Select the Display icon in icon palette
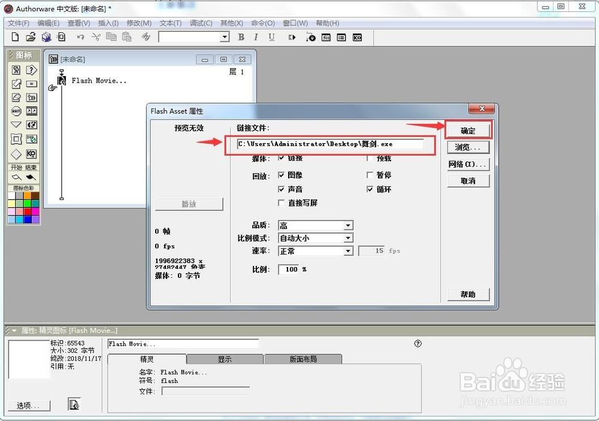The width and height of the screenshot is (599, 421). point(16,70)
